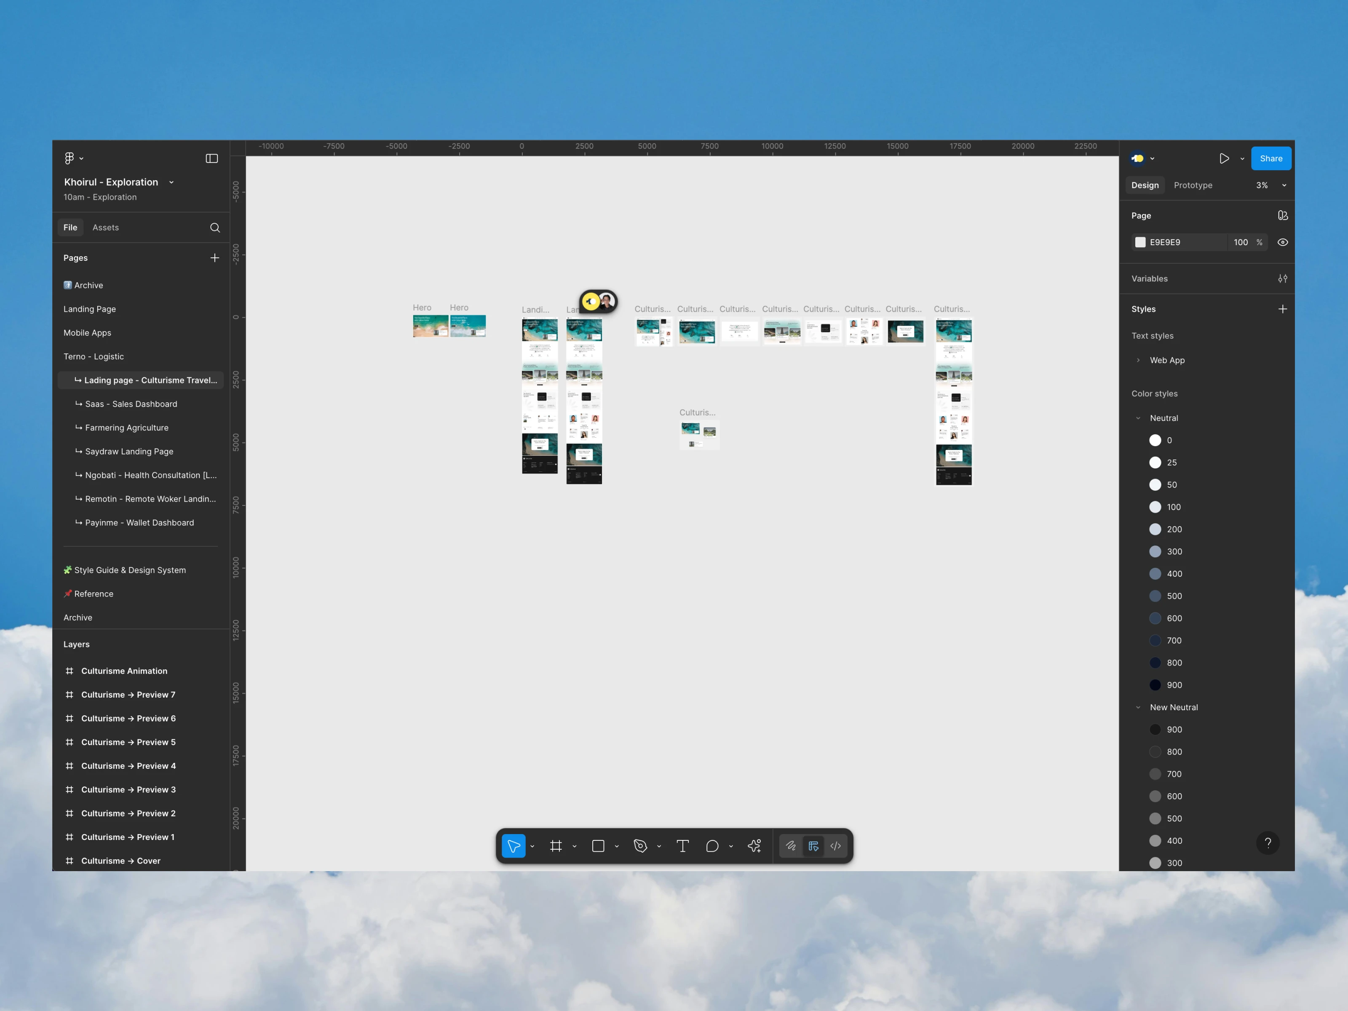Click the search icon in File panel

pyautogui.click(x=214, y=227)
